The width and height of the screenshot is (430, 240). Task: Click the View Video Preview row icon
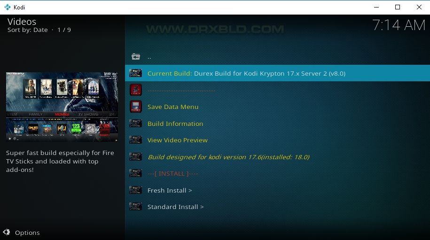pyautogui.click(x=135, y=140)
